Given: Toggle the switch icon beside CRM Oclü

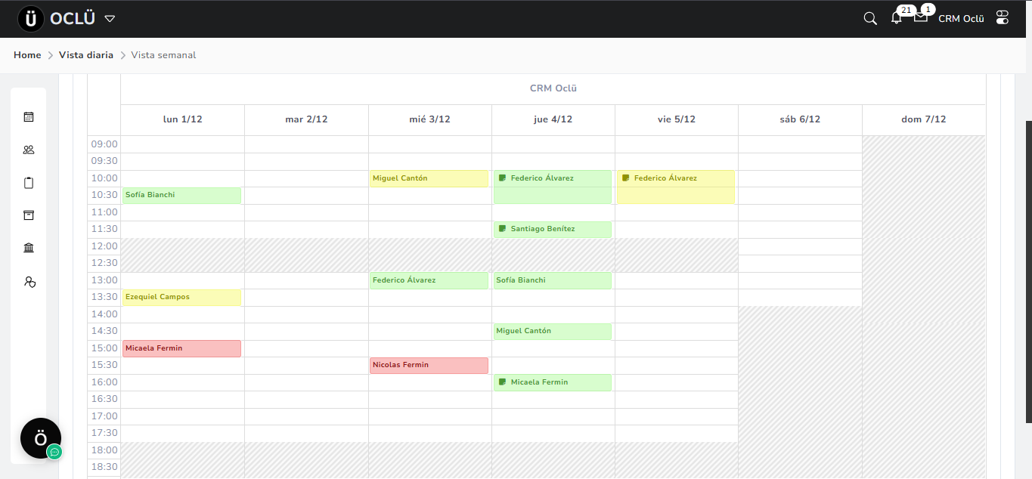Looking at the screenshot, I should (x=1003, y=17).
